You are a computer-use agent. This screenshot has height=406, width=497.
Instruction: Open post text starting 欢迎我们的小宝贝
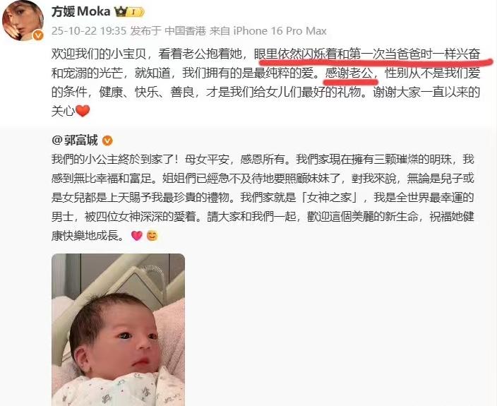pyautogui.click(x=265, y=83)
